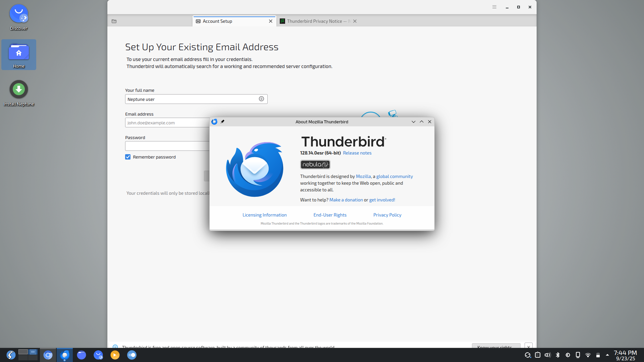Expand hidden system tray icons arrow
644x362 pixels.
[x=607, y=355]
